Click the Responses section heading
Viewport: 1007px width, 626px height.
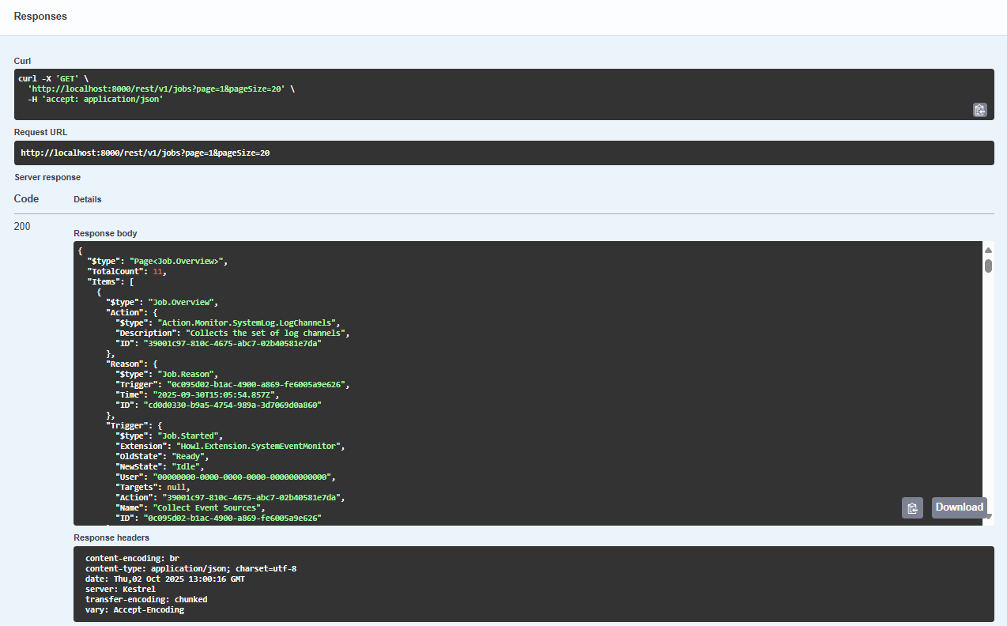[x=40, y=17]
